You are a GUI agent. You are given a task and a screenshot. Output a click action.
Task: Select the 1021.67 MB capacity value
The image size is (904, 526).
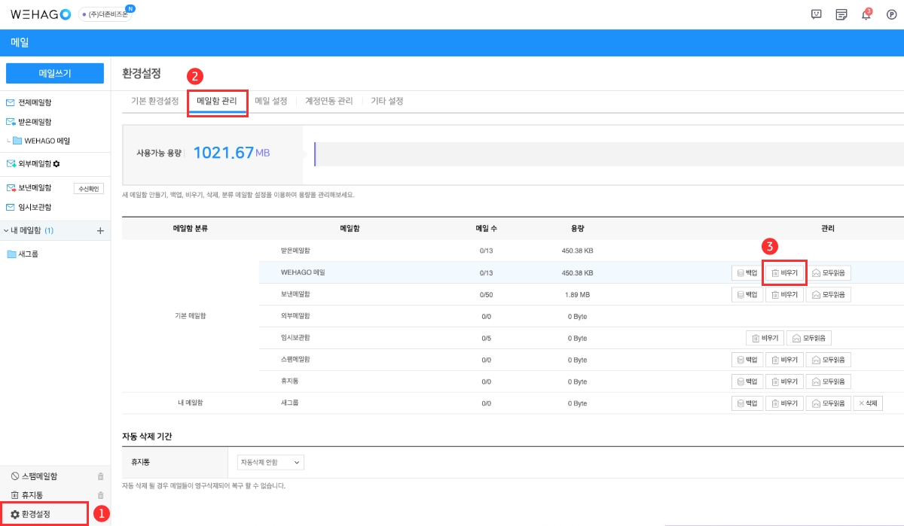[231, 153]
